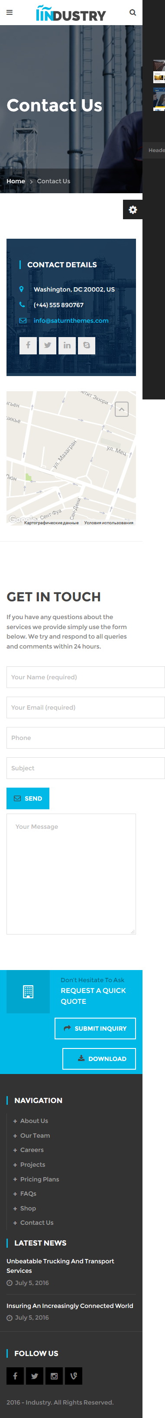Collapse the map controls chevron
This screenshot has height=1418, width=165.
(122, 409)
